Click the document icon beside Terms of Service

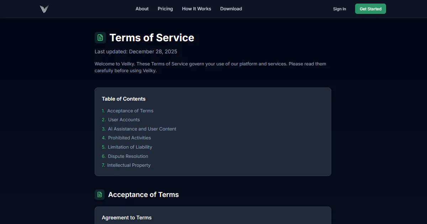point(100,38)
